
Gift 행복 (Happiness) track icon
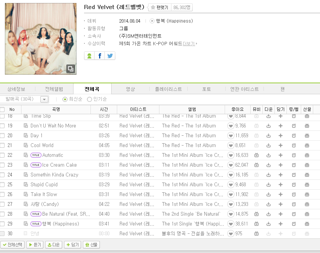tap(307, 224)
